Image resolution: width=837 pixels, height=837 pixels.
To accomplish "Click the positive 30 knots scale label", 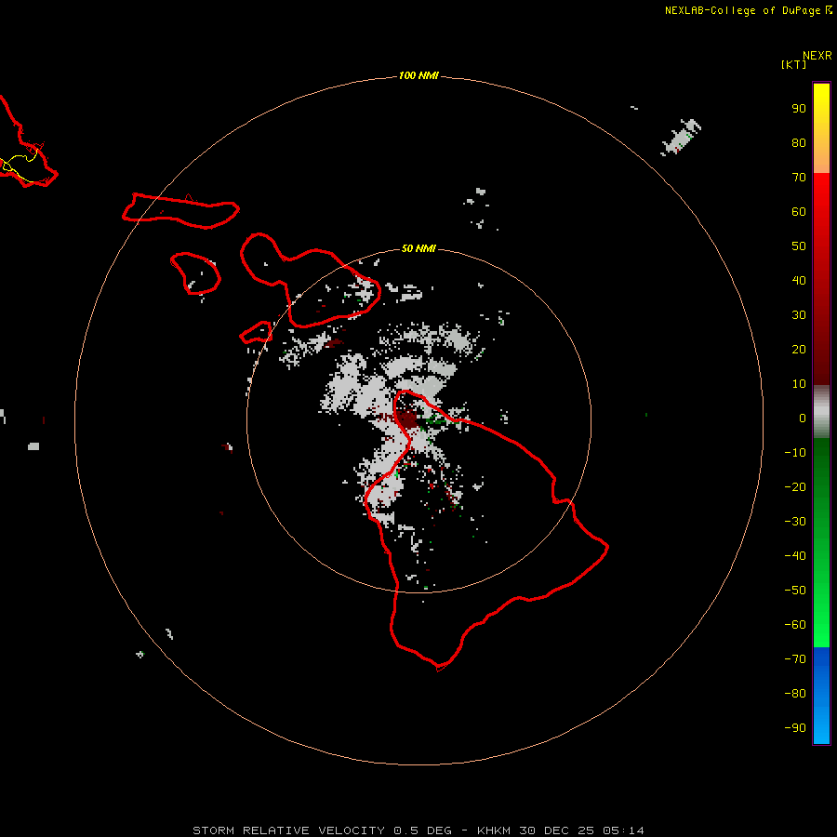I will point(799,315).
